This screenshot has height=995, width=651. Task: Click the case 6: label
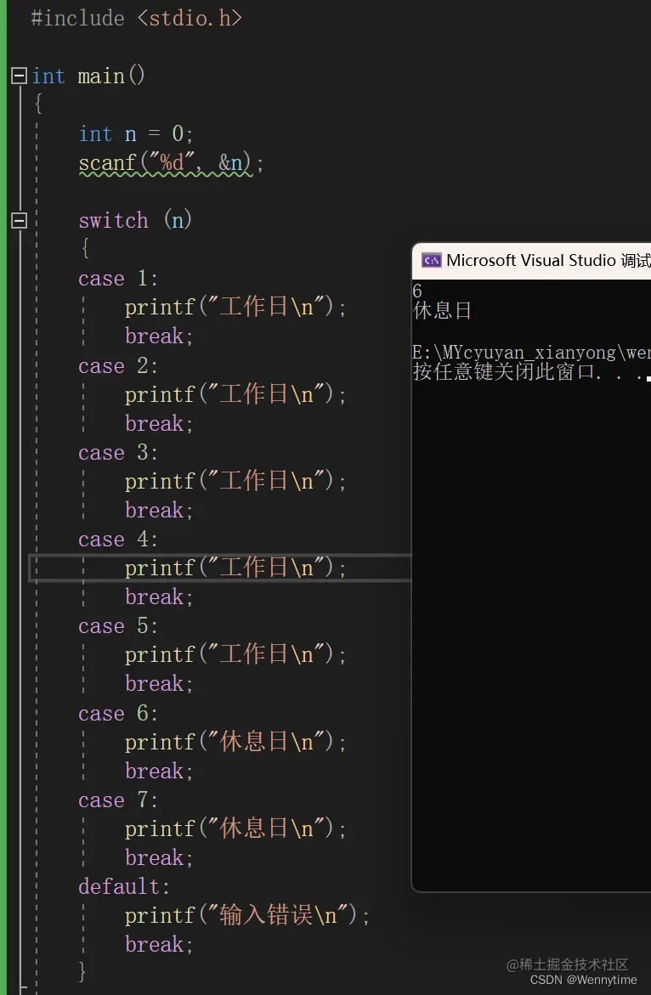coord(118,713)
